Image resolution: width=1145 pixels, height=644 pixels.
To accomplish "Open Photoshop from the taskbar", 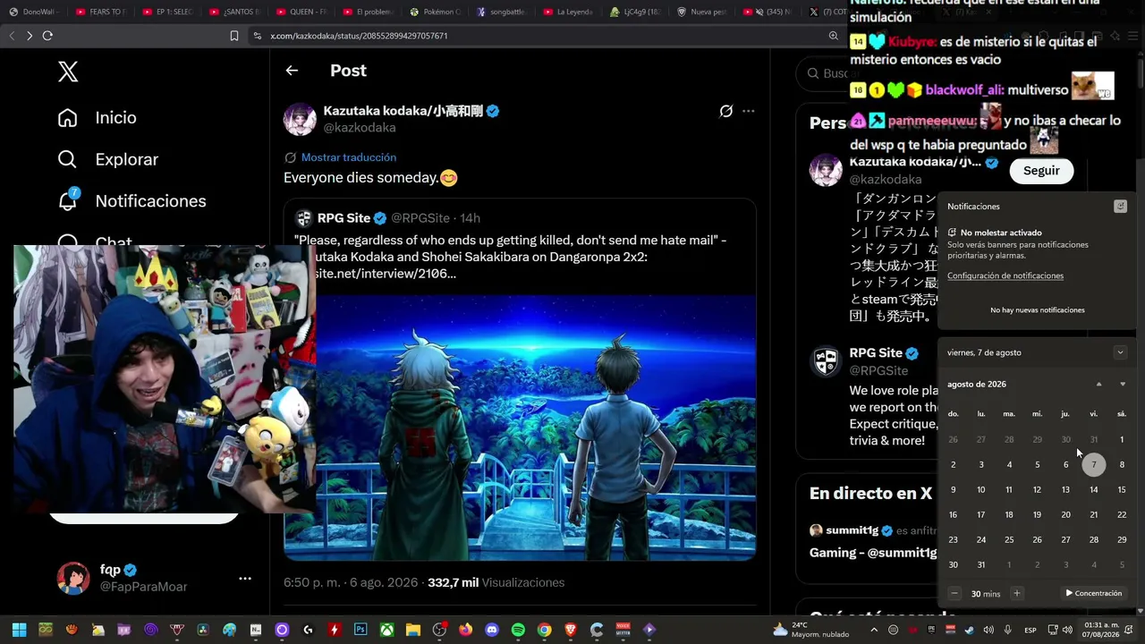I will [361, 630].
